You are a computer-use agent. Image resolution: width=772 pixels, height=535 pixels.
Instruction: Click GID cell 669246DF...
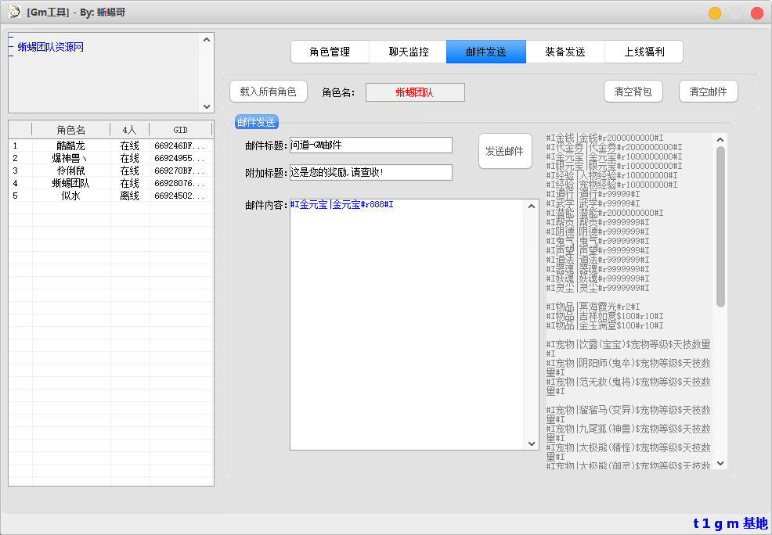pos(179,145)
